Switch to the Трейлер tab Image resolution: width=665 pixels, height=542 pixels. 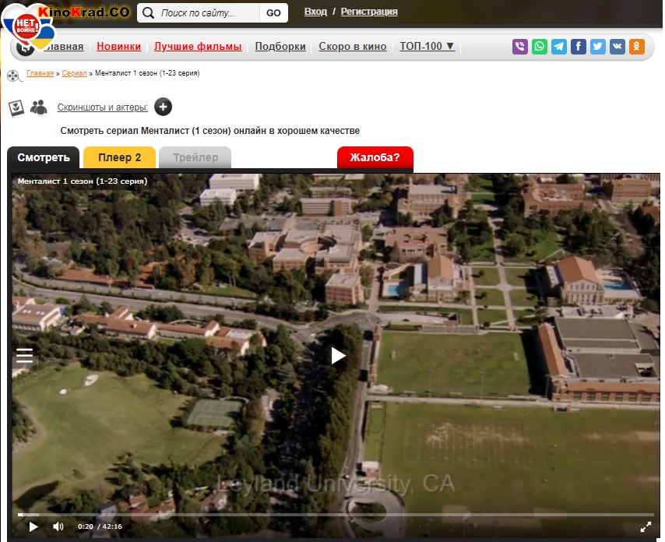(195, 157)
